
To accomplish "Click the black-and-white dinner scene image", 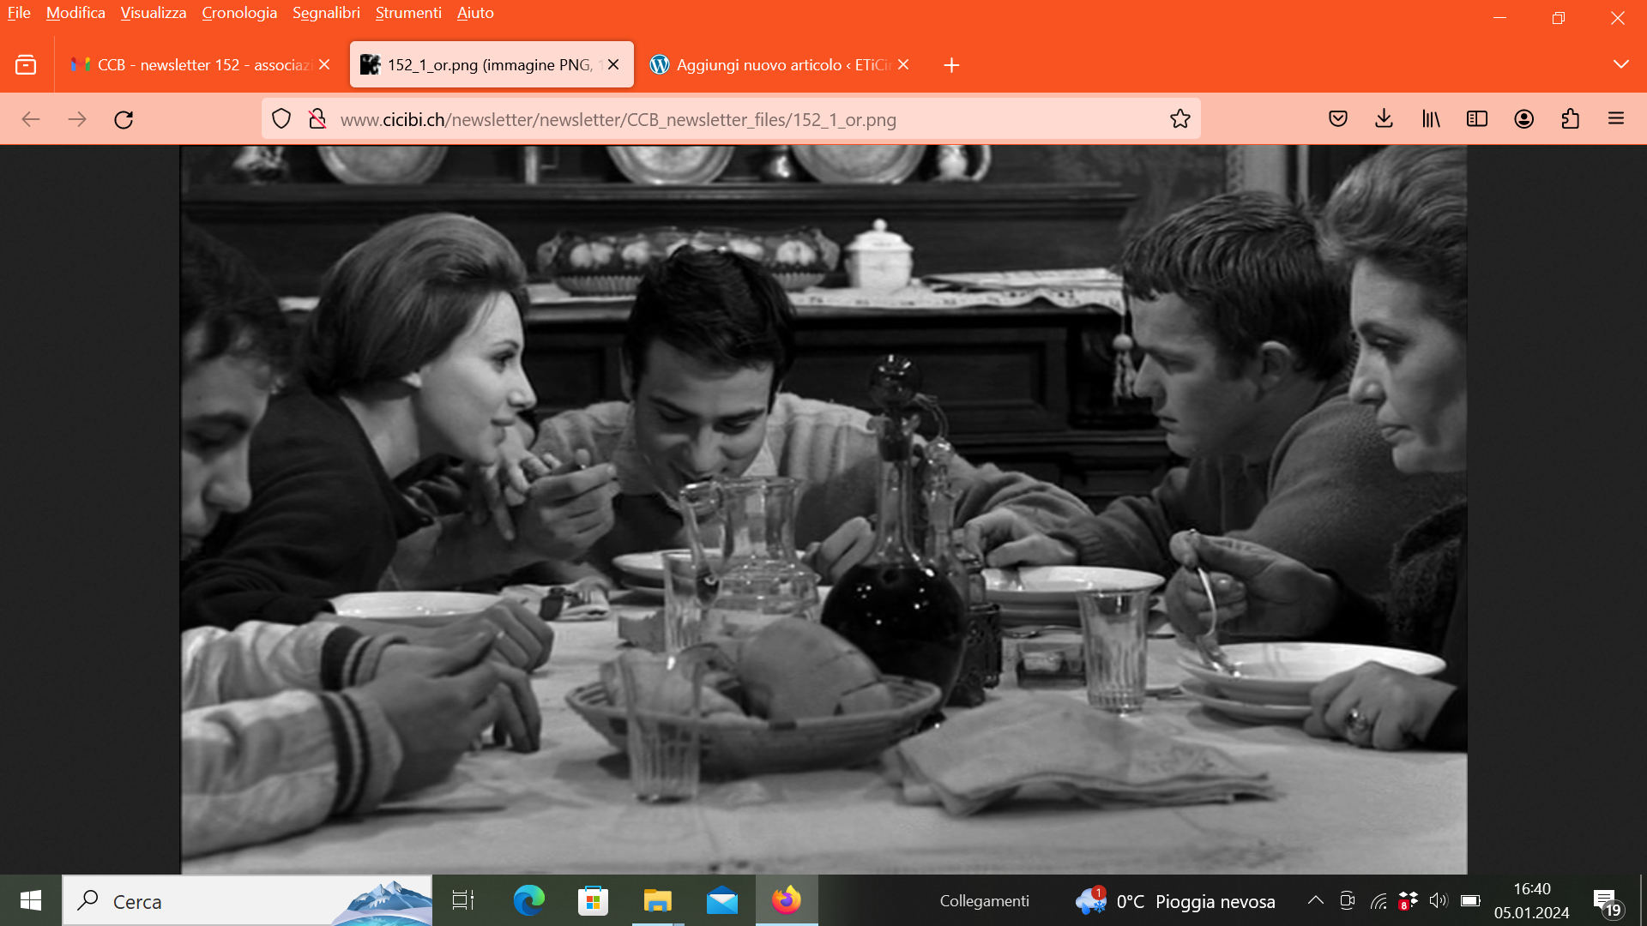I will [x=823, y=509].
